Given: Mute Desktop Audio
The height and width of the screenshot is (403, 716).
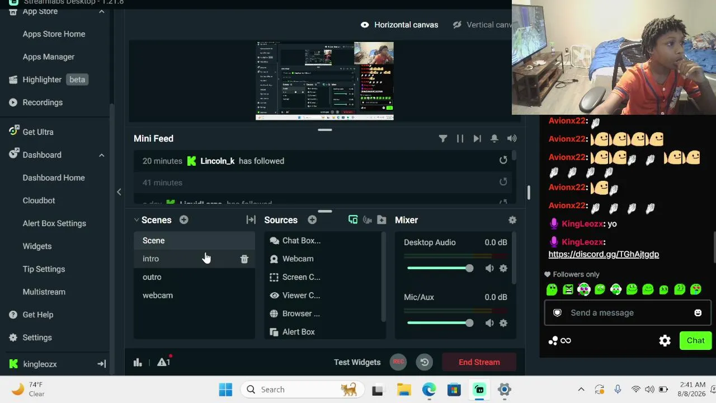Looking at the screenshot, I should coord(489,268).
